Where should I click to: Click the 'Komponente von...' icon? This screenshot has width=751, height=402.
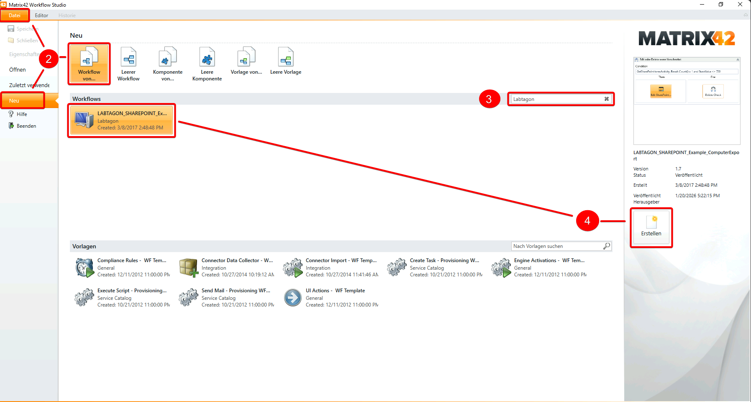click(167, 64)
